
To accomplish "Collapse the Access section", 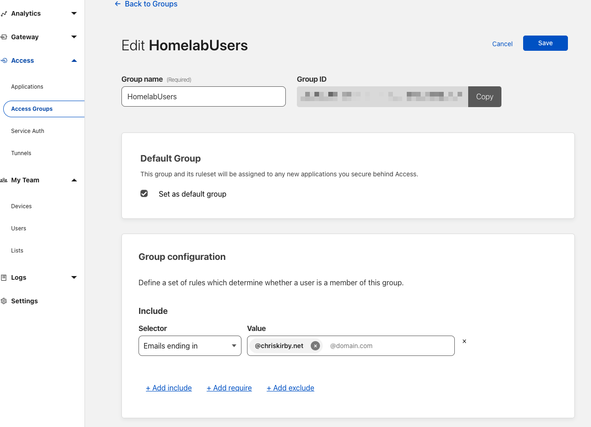I will coord(74,60).
